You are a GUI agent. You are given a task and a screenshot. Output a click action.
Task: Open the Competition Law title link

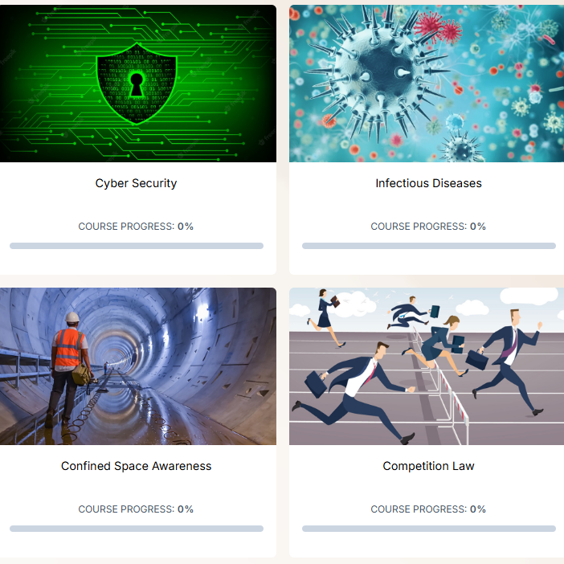pos(428,466)
